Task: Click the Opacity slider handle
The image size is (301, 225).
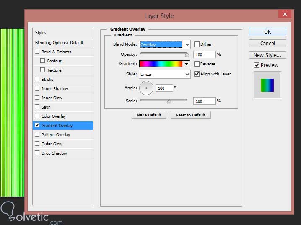Action: point(187,55)
